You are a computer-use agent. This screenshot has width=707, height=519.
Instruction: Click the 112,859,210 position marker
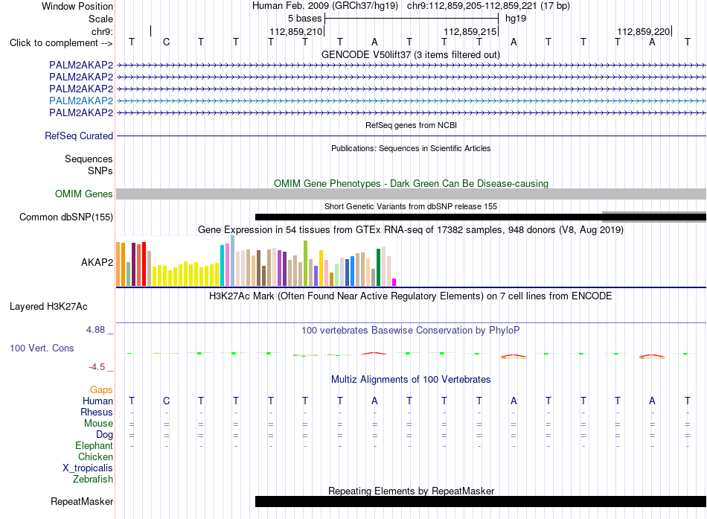click(295, 31)
